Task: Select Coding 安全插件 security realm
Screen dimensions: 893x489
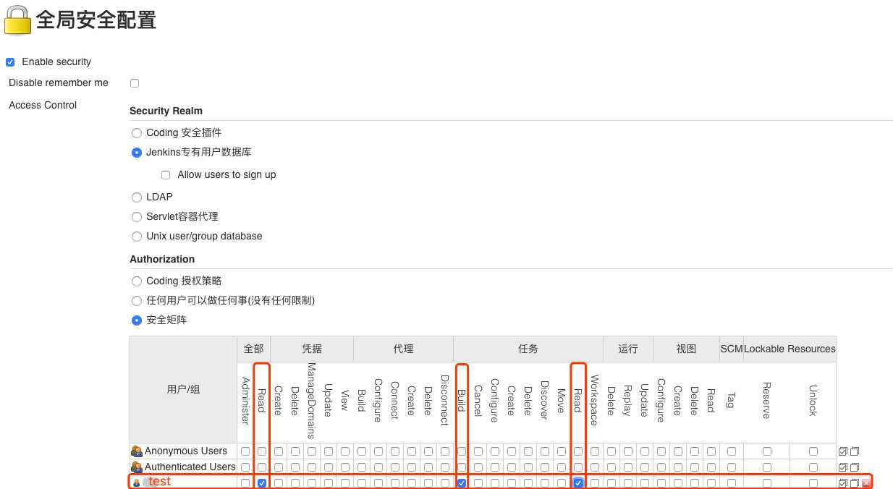Action: [x=137, y=133]
